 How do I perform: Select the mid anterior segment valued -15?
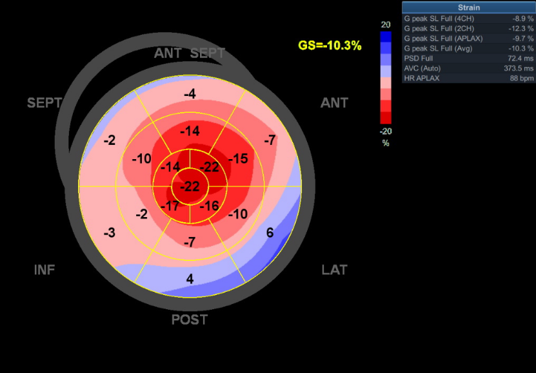pyautogui.click(x=238, y=158)
